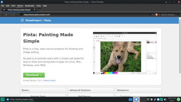The width and height of the screenshot is (181, 102).
Task: Switch to the Pinta: Painting Made Simple tab
Action: point(19,10)
